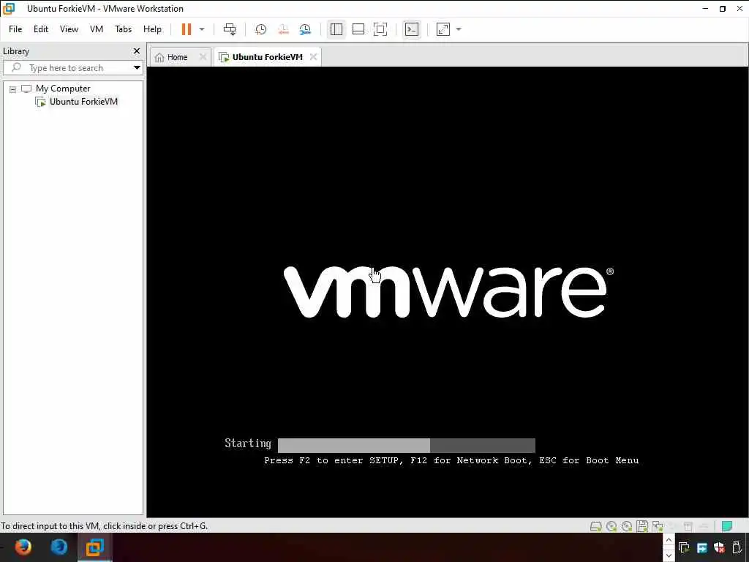Open the Edit menu
Viewport: 749px width, 562px height.
click(x=41, y=29)
